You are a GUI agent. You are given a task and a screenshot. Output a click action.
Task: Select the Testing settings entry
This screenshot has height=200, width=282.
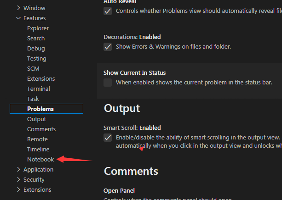[x=37, y=59]
